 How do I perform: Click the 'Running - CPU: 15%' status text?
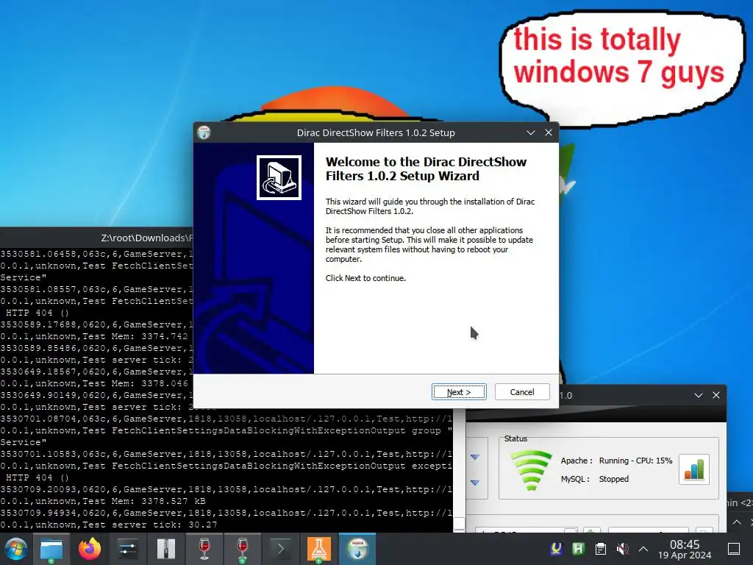click(x=635, y=461)
